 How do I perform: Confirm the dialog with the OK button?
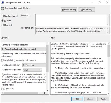(77, 99)
